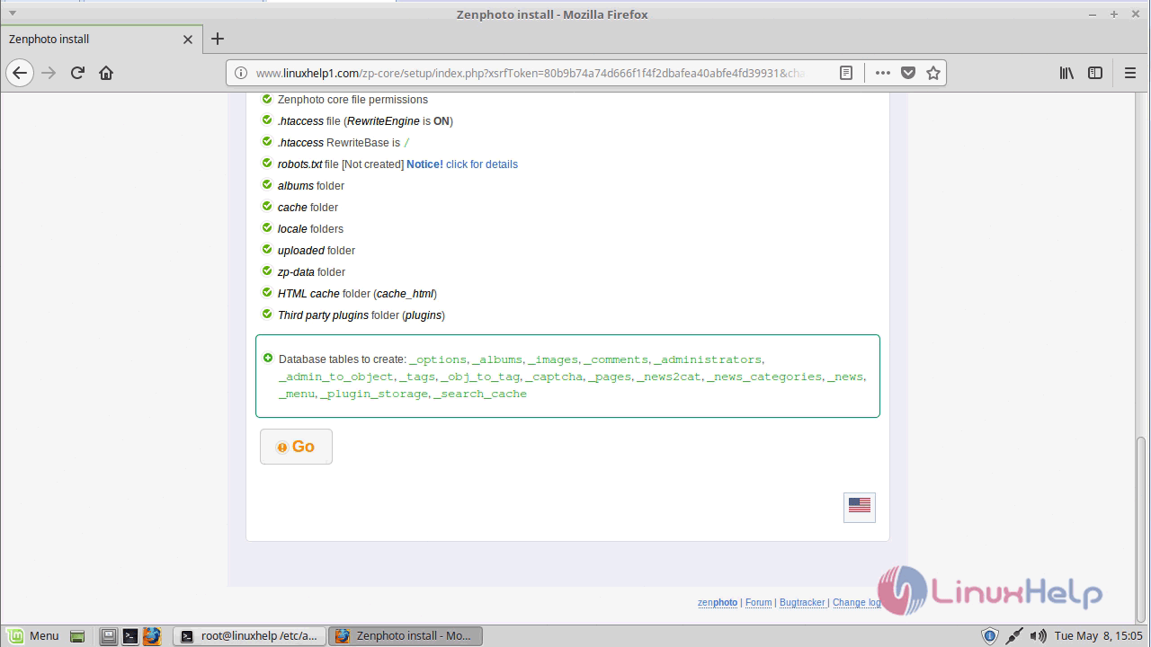Select the Zenphoto install tab
The image size is (1151, 647).
tap(101, 40)
